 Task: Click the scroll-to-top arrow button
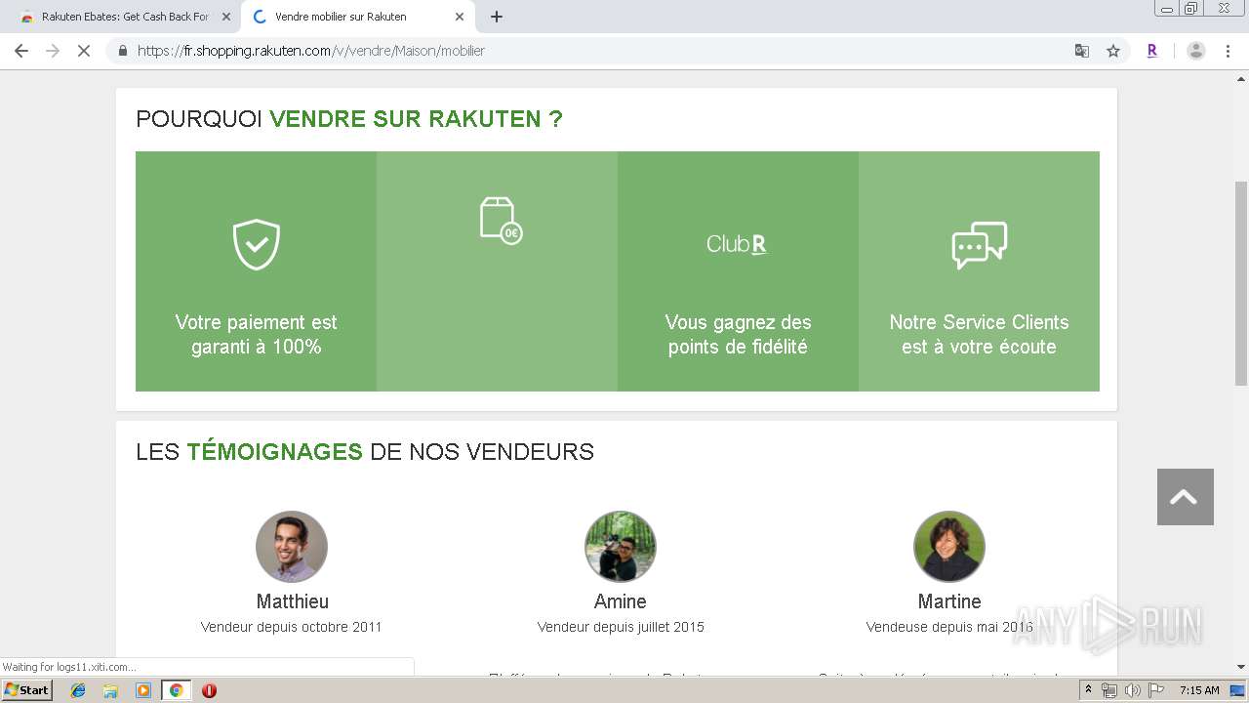pos(1186,497)
